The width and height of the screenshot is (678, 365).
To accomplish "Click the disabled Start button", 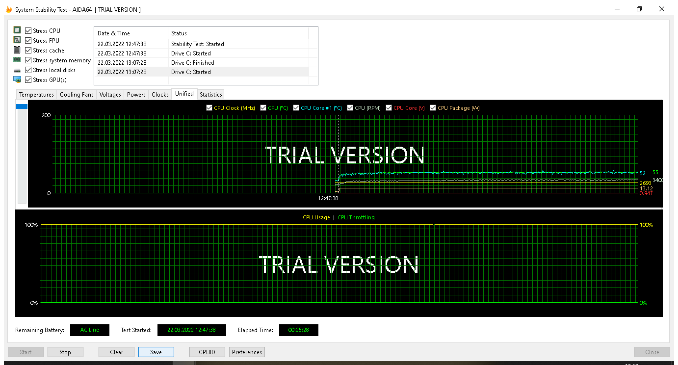I will [26, 352].
